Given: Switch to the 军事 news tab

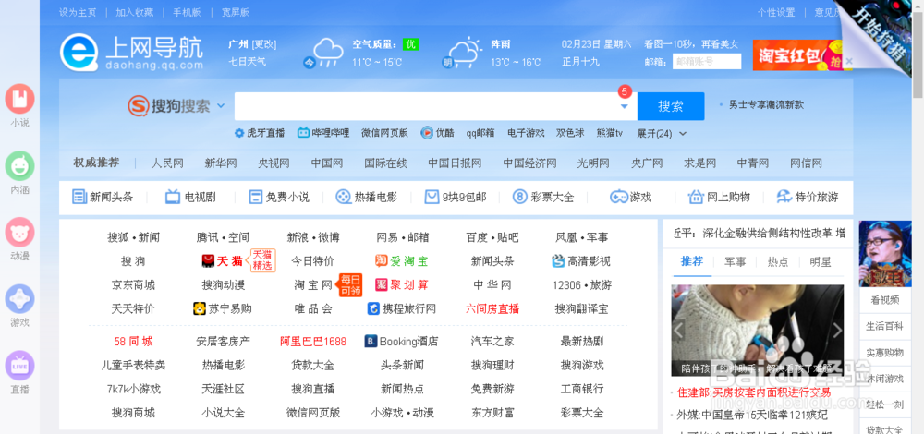Looking at the screenshot, I should 735,262.
